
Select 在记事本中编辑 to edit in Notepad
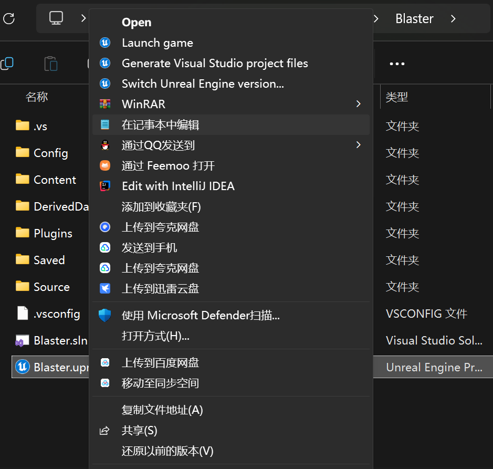click(231, 124)
